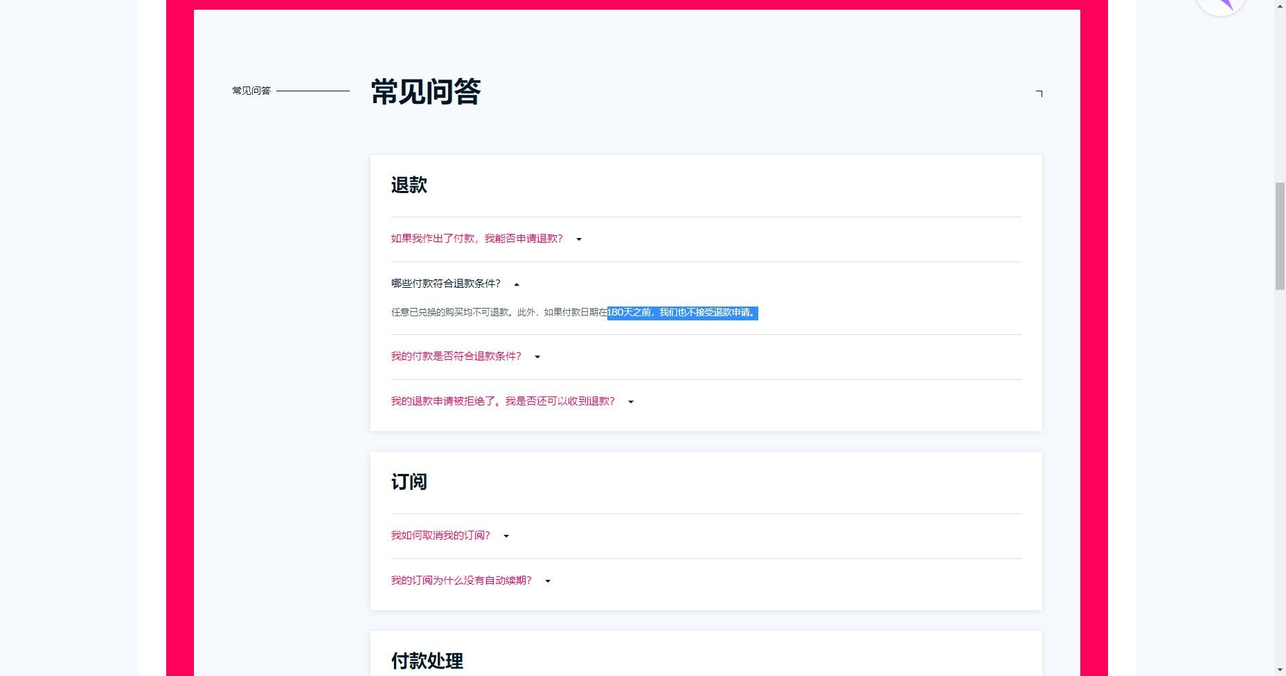Screen dimensions: 1286x676
Task: Click the caret icon beside 我如何取消我的订阅
Action: tap(506, 536)
